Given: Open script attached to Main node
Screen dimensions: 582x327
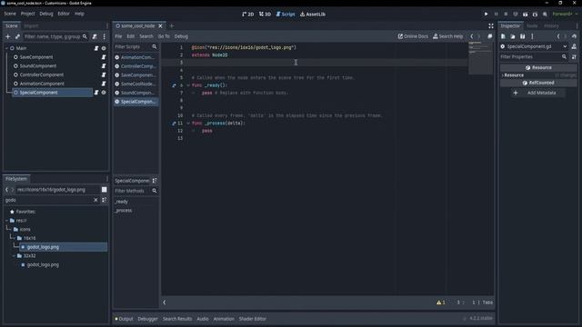Looking at the screenshot, I should pos(96,48).
